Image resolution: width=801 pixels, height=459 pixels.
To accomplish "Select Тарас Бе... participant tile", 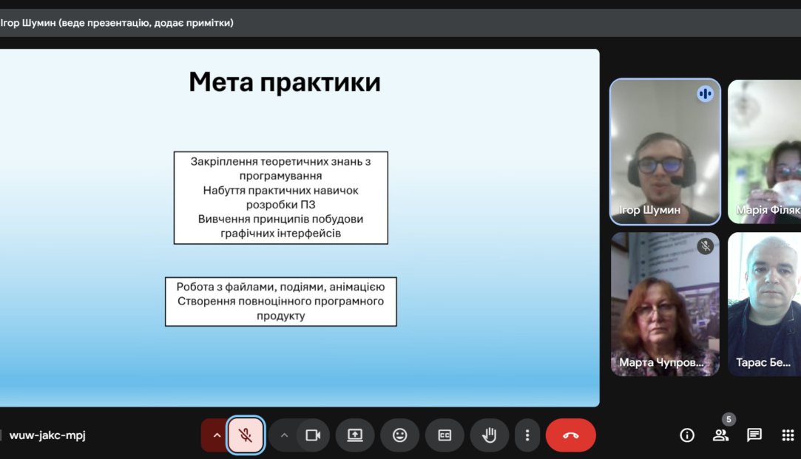I will (764, 305).
